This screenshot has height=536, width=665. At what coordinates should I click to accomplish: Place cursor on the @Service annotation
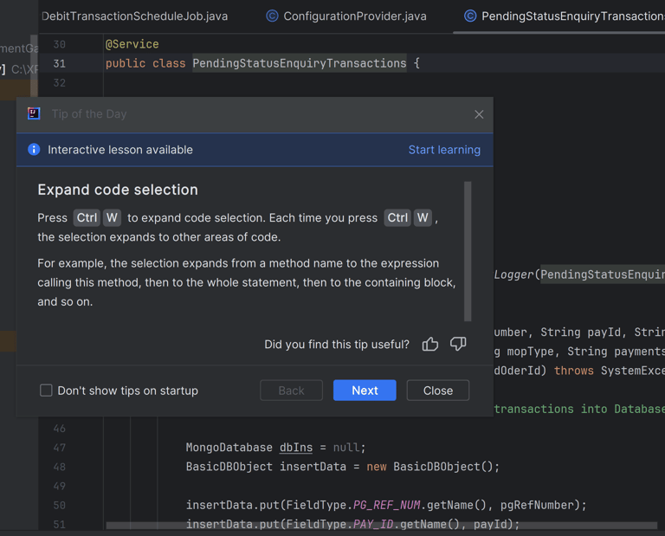(132, 44)
